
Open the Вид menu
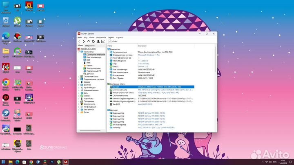click(x=86, y=37)
